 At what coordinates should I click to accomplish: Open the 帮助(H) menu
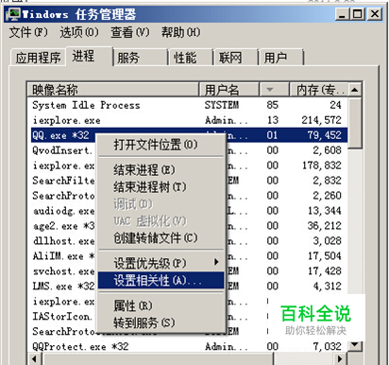click(180, 32)
